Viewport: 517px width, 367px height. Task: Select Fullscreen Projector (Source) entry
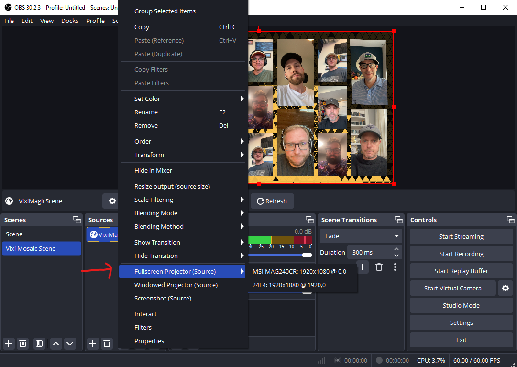click(182, 271)
